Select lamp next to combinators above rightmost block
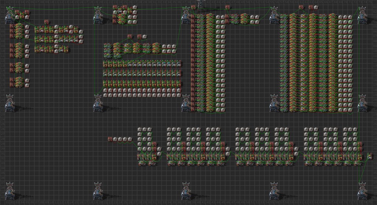The height and width of the screenshot is (205, 377). pos(316,7)
